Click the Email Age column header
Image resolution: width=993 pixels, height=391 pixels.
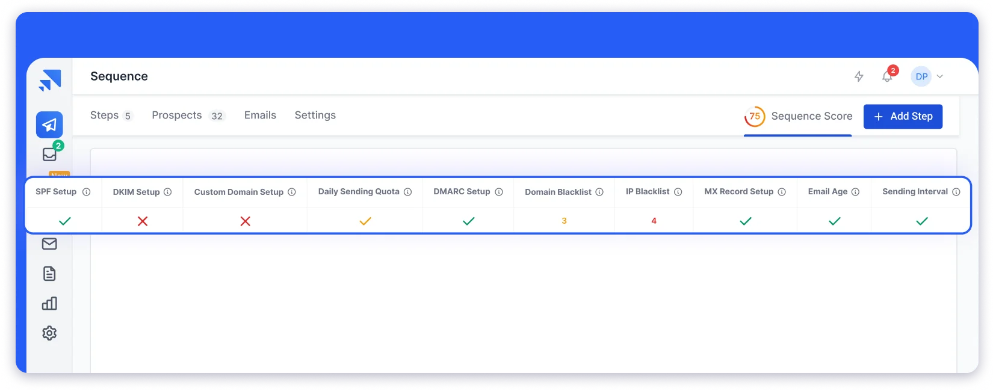pos(827,192)
